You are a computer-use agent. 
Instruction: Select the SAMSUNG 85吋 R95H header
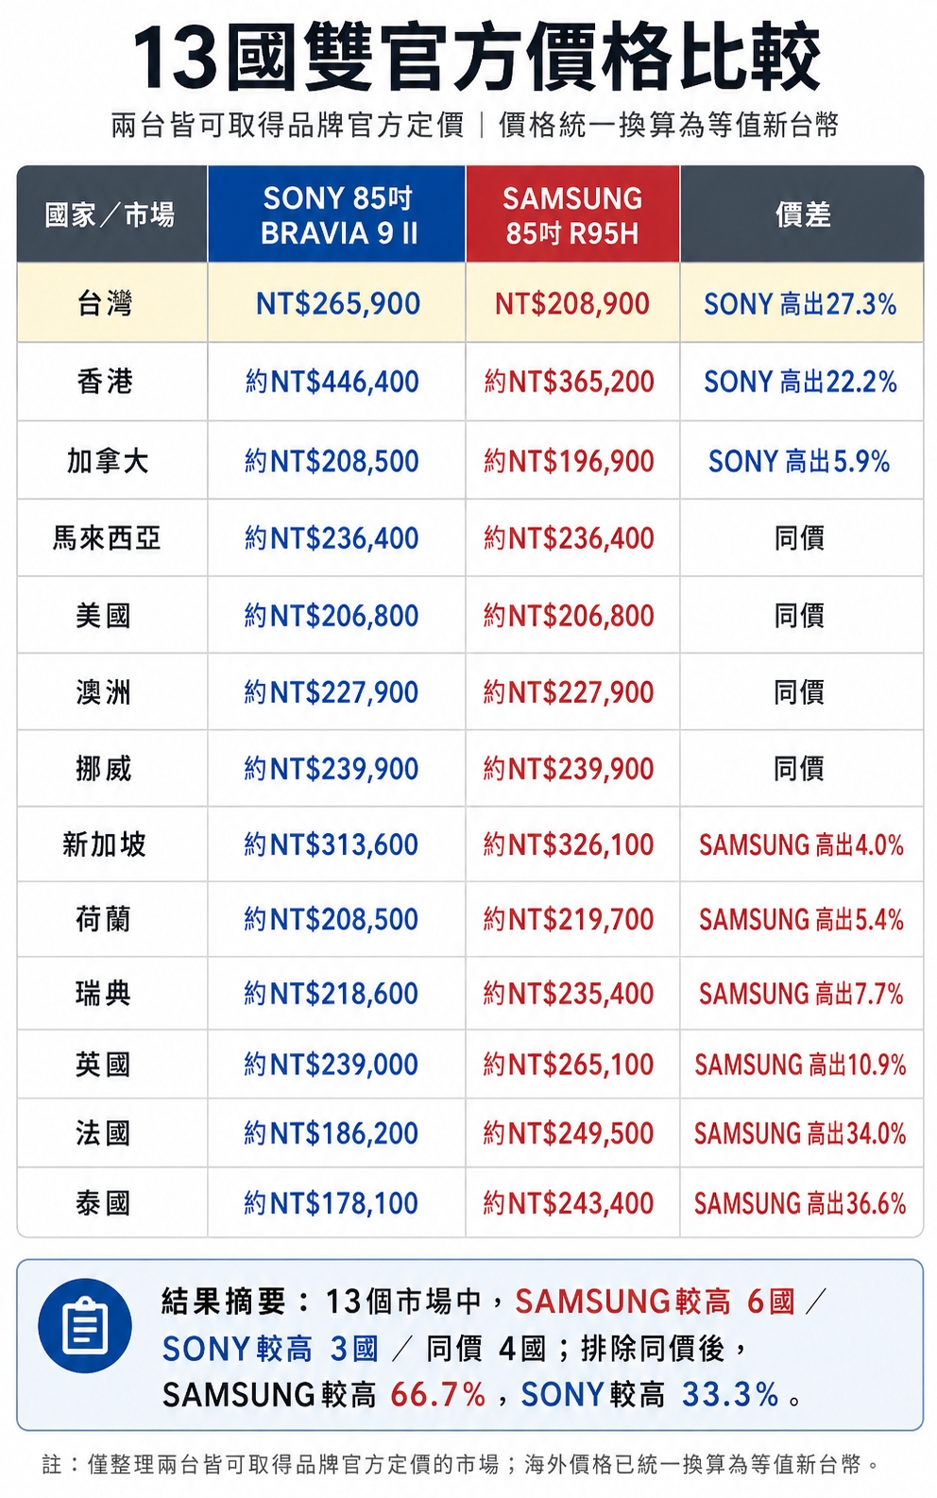tap(572, 214)
